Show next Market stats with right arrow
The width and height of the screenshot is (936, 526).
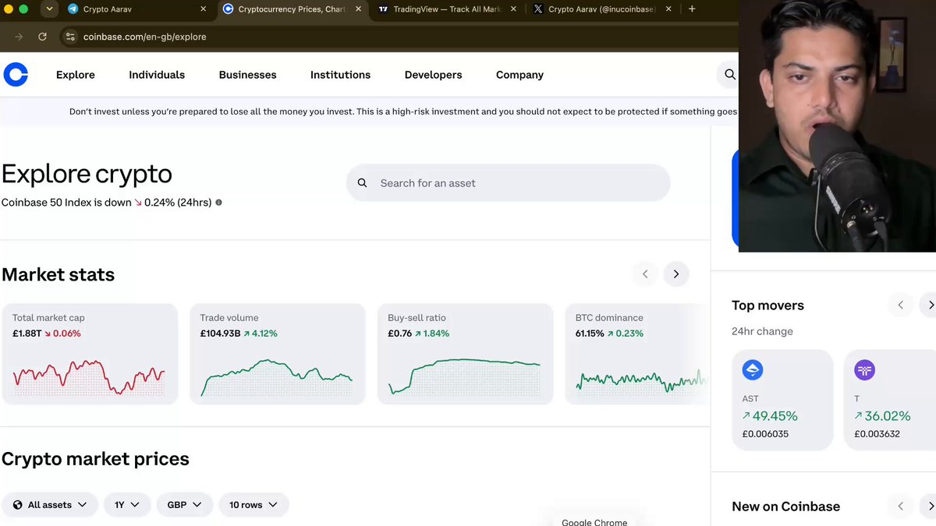coord(676,274)
